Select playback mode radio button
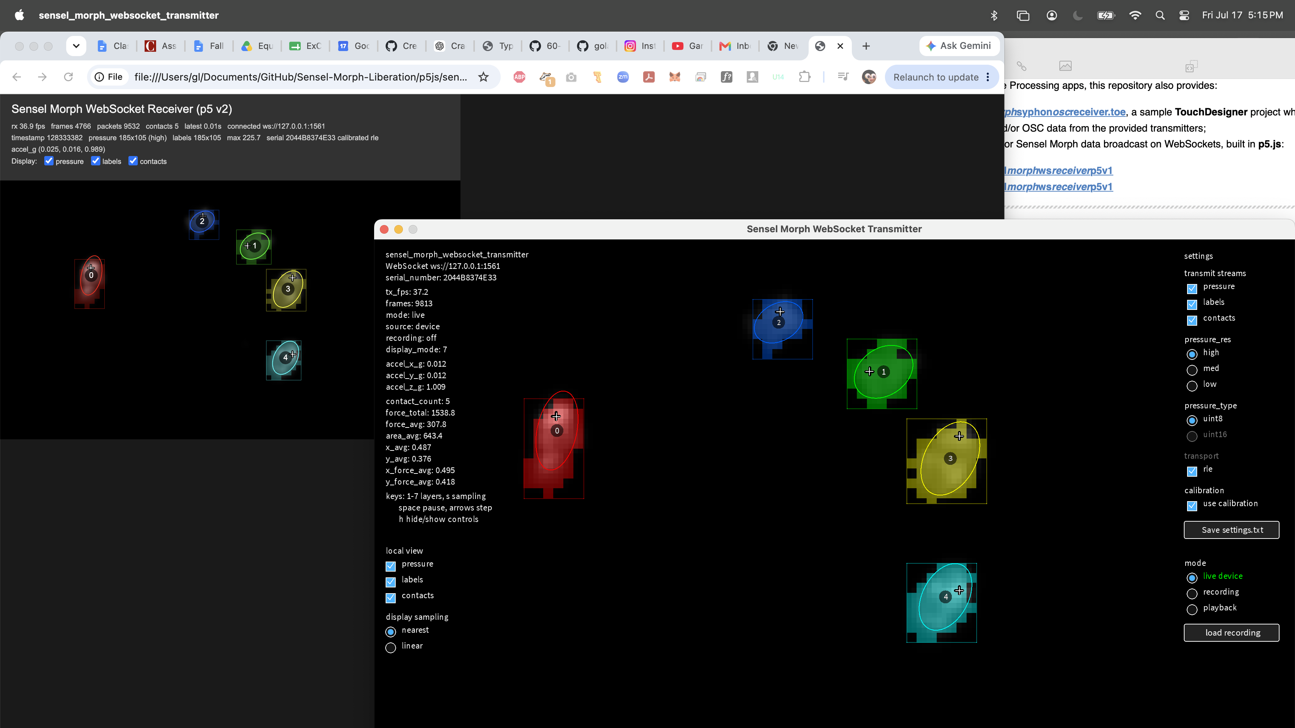The height and width of the screenshot is (728, 1295). click(x=1192, y=609)
